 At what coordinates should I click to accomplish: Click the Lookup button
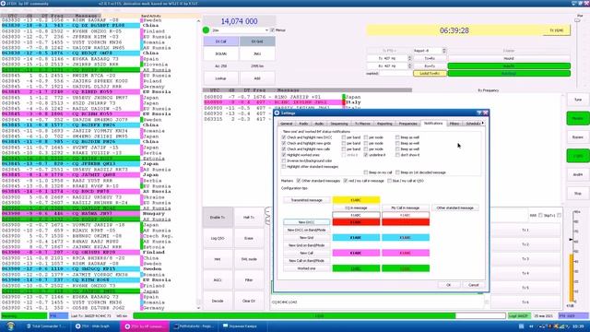[221, 78]
